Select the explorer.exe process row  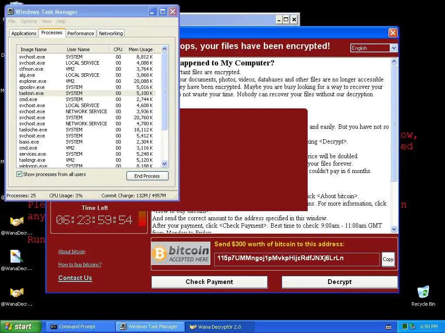coord(86,81)
